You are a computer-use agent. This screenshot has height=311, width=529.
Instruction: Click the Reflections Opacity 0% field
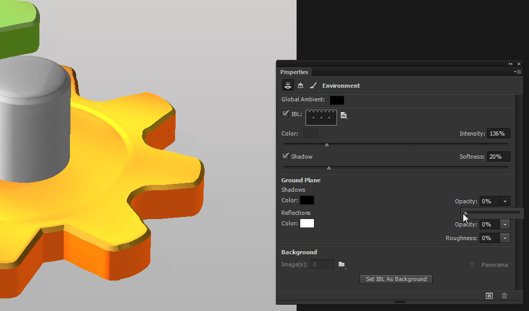click(490, 224)
